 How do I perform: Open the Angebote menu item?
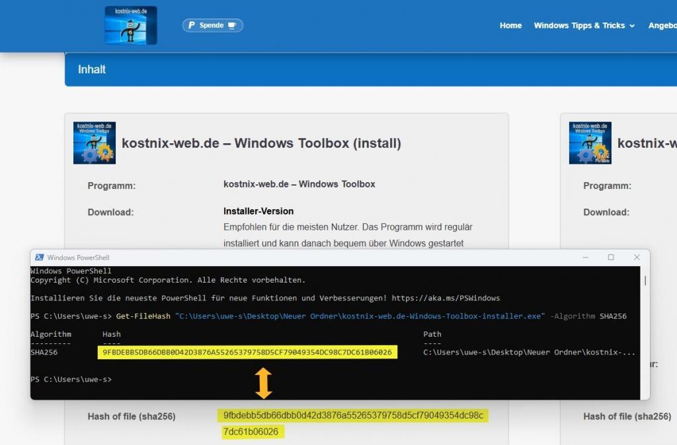pos(662,26)
